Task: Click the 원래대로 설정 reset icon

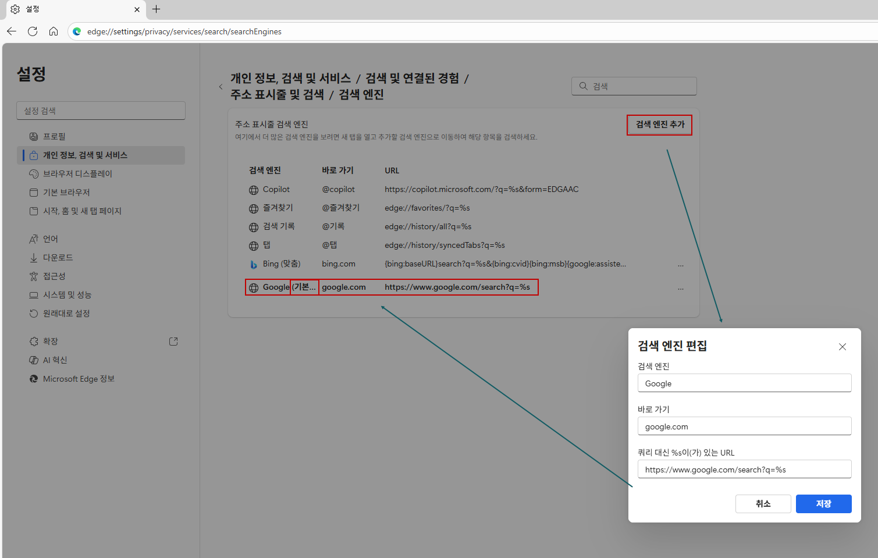Action: [x=34, y=313]
